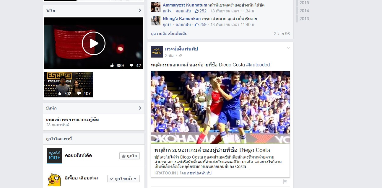The height and width of the screenshot is (188, 382).
Task: Open กระทู้เด็ดพันทิป page name on post
Action: pos(181,49)
